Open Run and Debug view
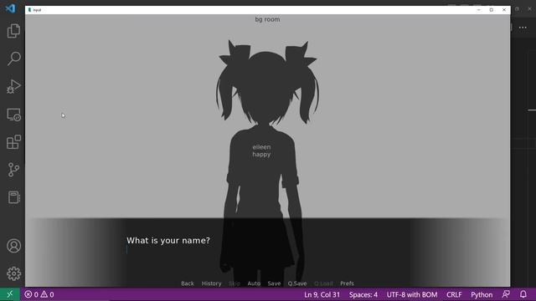The width and height of the screenshot is (536, 301). tap(13, 86)
